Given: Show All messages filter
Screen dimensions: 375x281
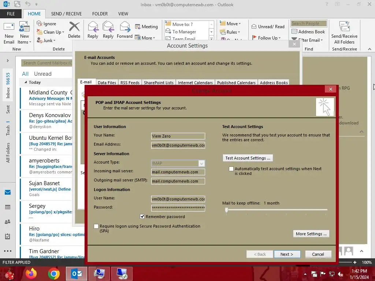Looking at the screenshot, I should click(25, 74).
